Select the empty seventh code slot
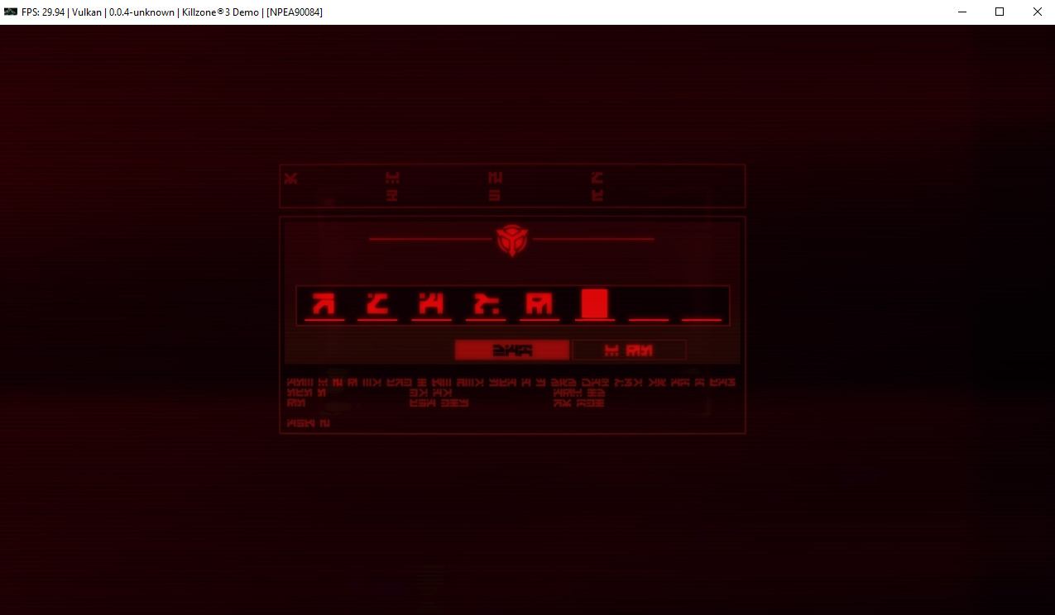 [x=649, y=304]
